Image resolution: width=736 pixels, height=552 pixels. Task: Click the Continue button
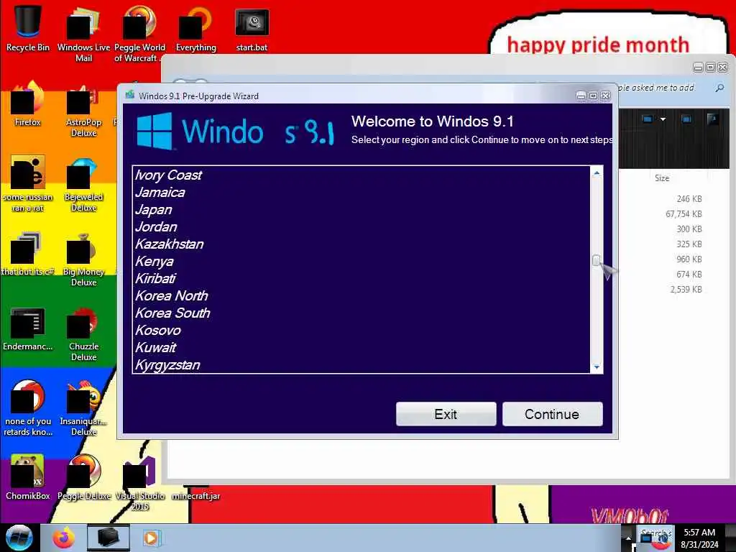click(552, 414)
